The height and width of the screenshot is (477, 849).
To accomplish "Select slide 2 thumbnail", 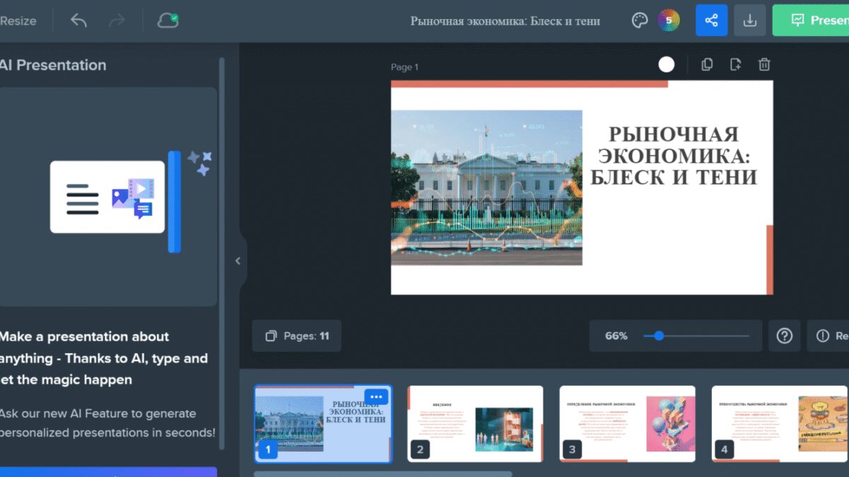I will (475, 423).
